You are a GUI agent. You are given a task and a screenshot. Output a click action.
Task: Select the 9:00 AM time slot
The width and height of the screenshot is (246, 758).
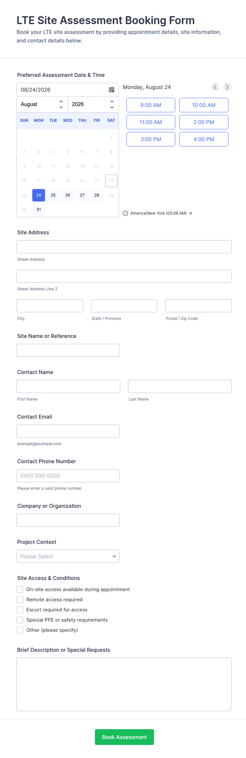pyautogui.click(x=151, y=105)
